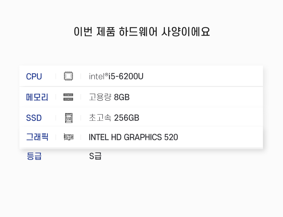Select the '고용량 8GB' memory value
The height and width of the screenshot is (217, 283).
[x=109, y=97]
